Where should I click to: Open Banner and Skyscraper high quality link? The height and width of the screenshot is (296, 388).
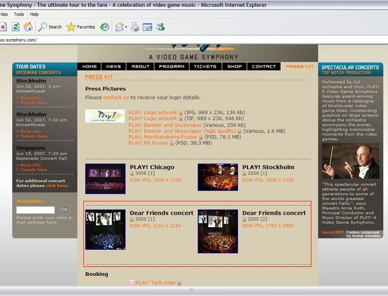tap(182, 131)
